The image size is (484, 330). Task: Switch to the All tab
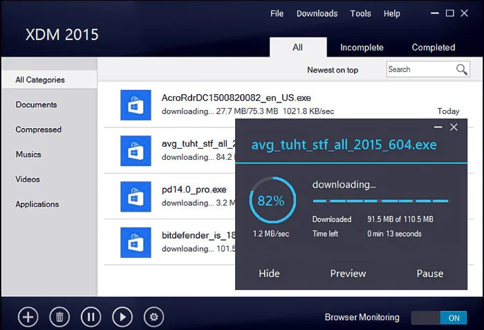pos(298,47)
